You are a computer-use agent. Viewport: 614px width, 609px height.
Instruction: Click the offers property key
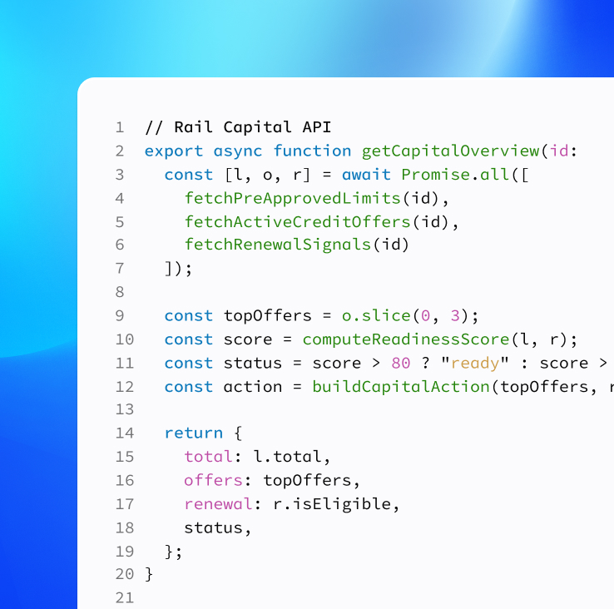[x=214, y=481]
